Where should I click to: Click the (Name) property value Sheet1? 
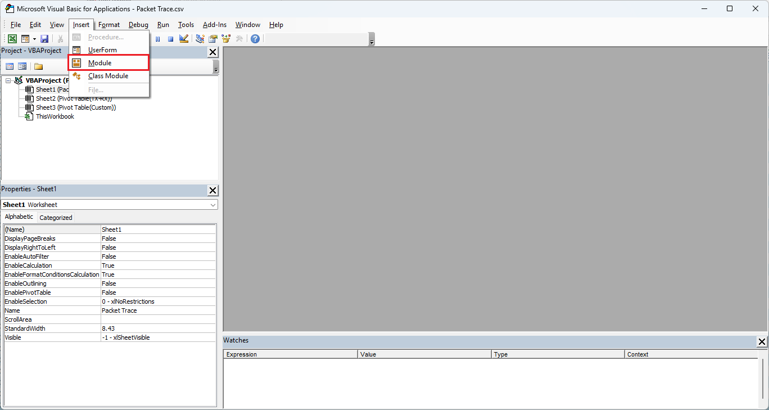[x=158, y=229]
